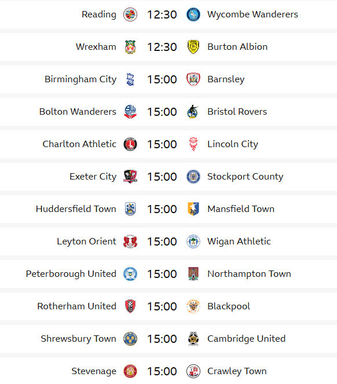The width and height of the screenshot is (337, 384).
Task: Open the Crawley Town team link
Action: pyautogui.click(x=237, y=371)
